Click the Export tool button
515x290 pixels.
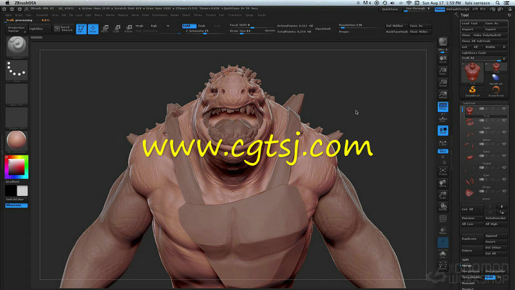point(496,29)
